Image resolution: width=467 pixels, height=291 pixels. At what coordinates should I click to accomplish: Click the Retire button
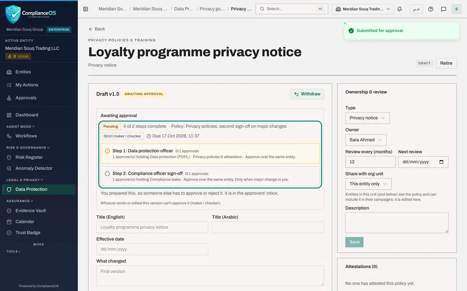(x=446, y=63)
